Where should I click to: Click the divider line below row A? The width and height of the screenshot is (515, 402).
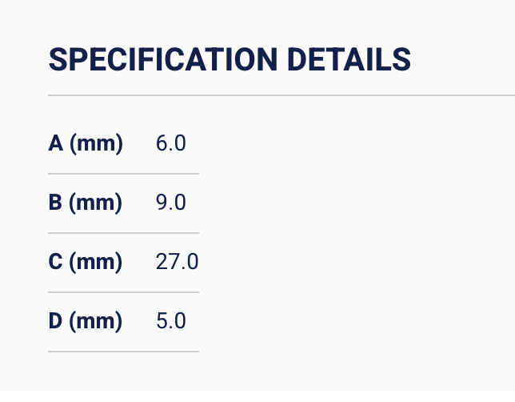coord(123,174)
